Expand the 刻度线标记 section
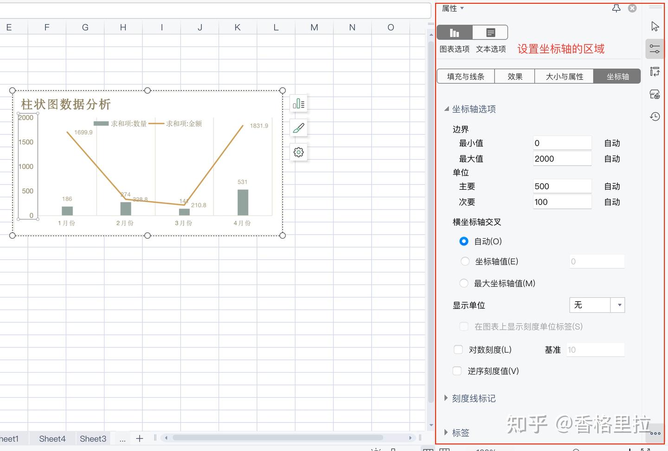Screen dimensions: 668x451 tap(446, 398)
